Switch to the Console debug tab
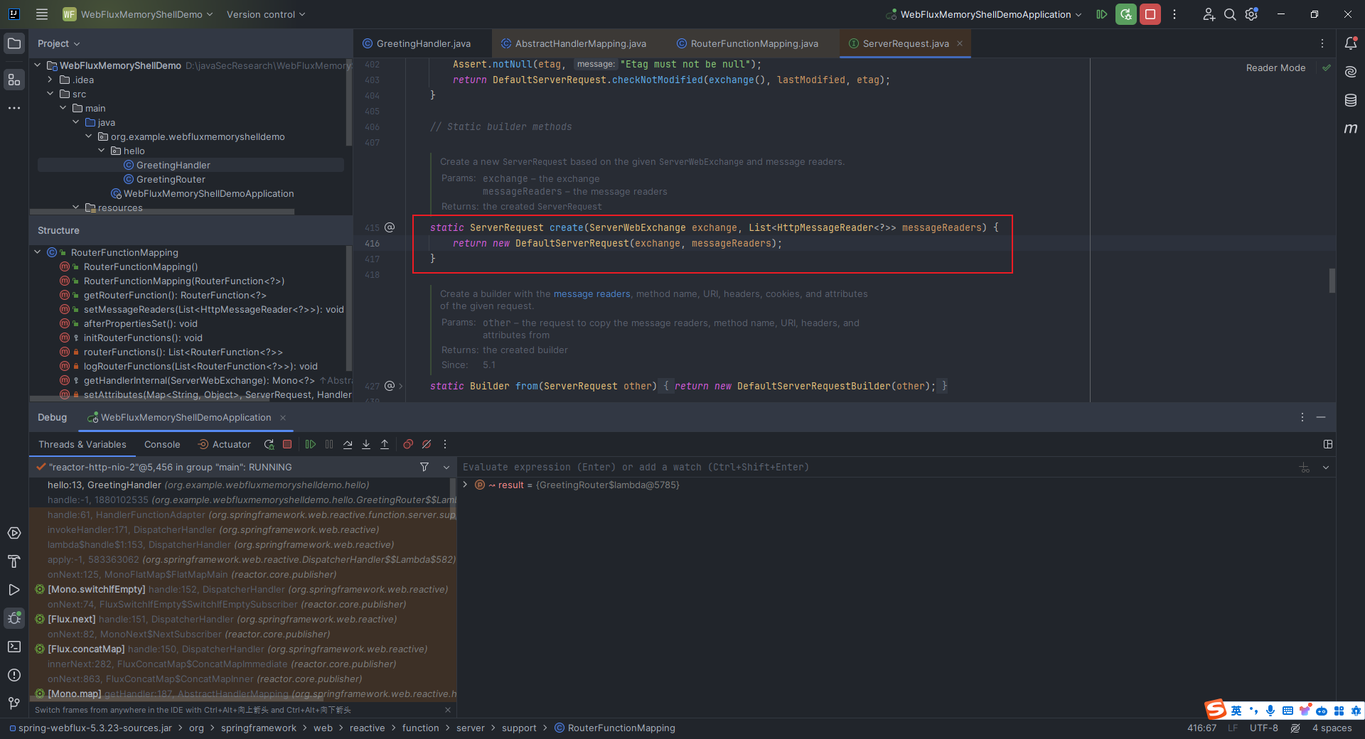This screenshot has width=1365, height=739. point(162,444)
